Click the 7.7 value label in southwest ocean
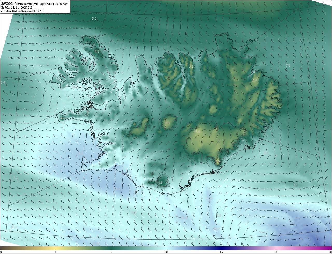The image size is (332, 254). (x=16, y=178)
